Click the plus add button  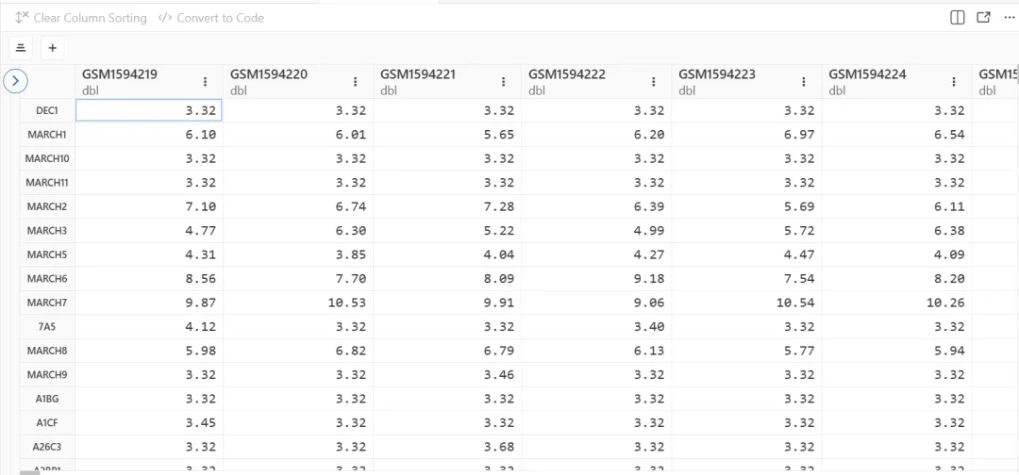click(x=53, y=47)
